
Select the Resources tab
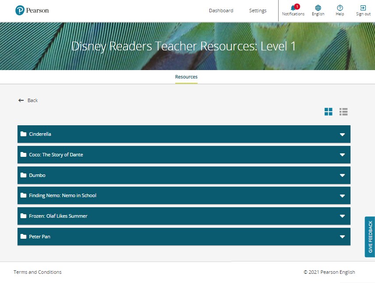(186, 77)
